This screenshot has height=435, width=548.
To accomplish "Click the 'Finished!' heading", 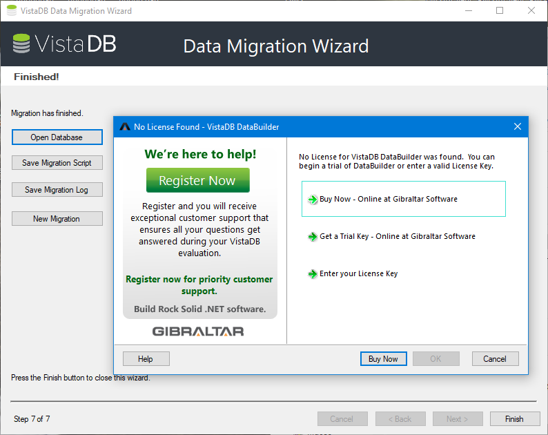I will click(x=37, y=77).
